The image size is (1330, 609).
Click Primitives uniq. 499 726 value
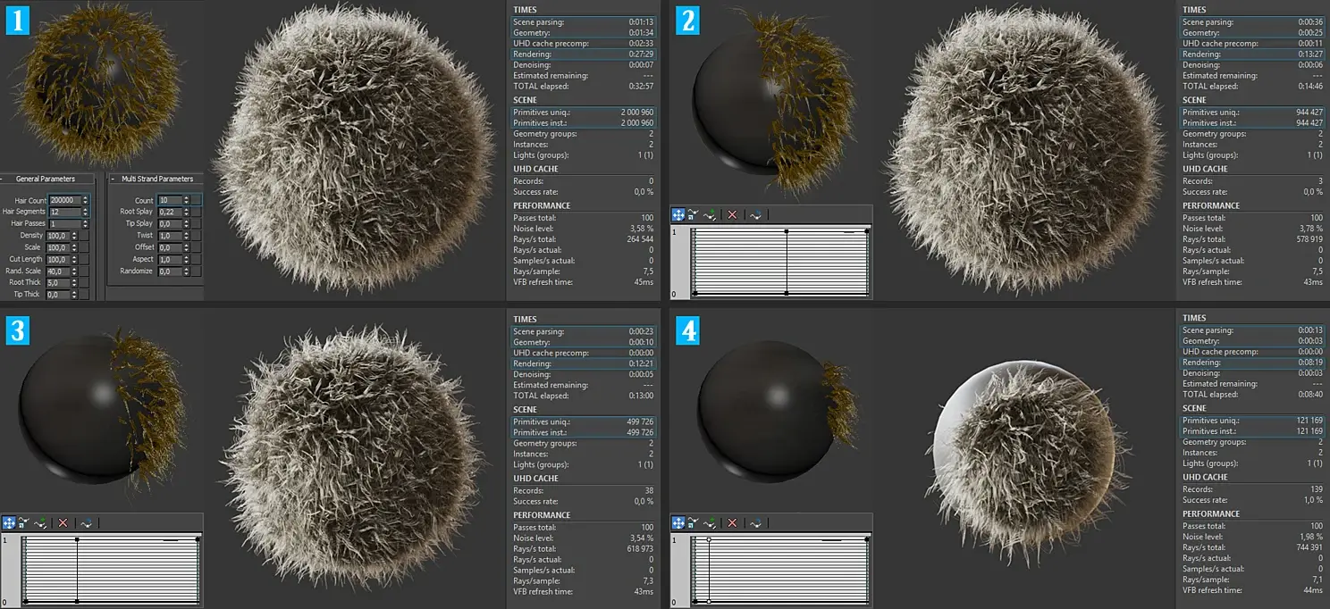(642, 421)
